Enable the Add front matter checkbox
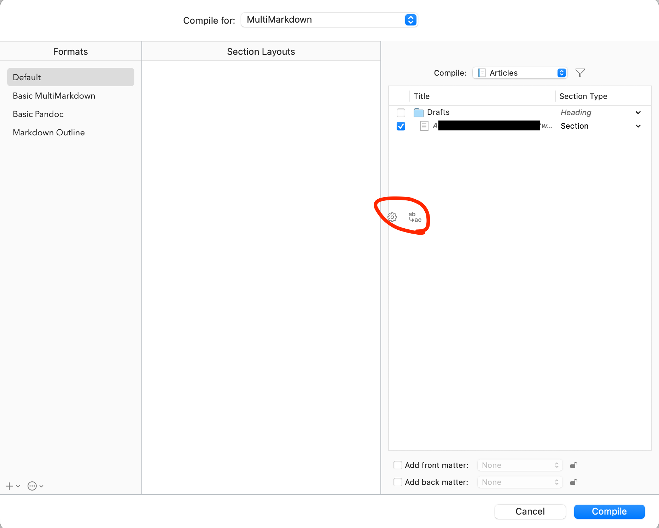 (x=398, y=465)
